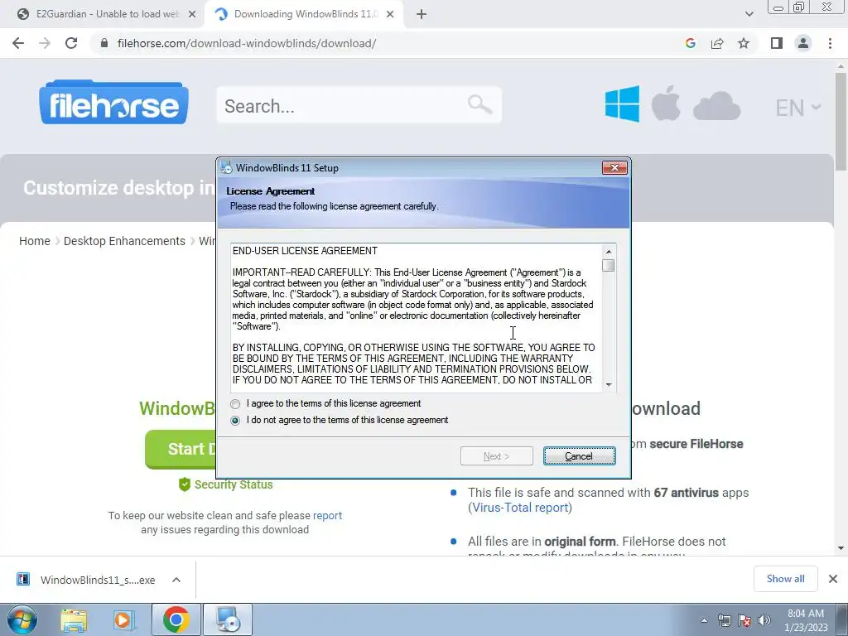
Task: Click the browser page scrollbar thumb
Action: 841,122
